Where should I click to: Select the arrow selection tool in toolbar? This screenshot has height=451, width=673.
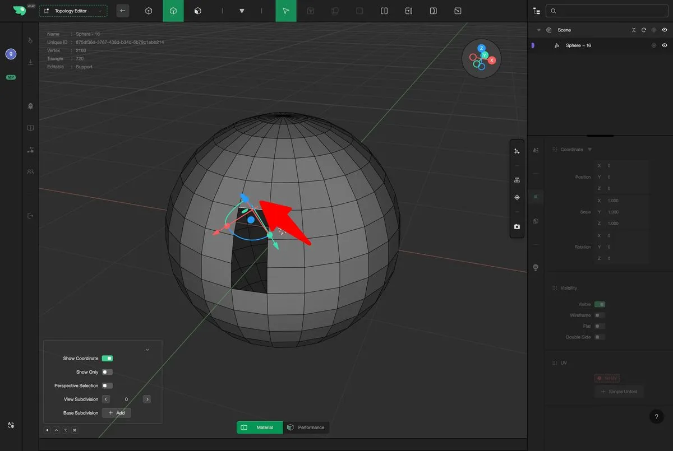click(x=285, y=11)
